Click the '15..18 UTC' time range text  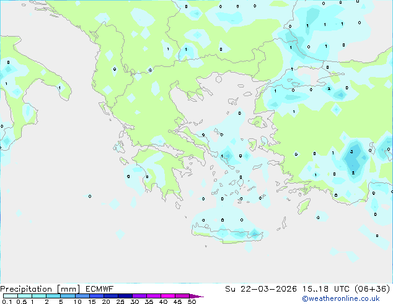pyautogui.click(x=325, y=288)
